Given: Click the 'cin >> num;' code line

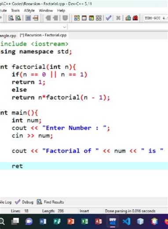Looking at the screenshot, I should [32, 136].
